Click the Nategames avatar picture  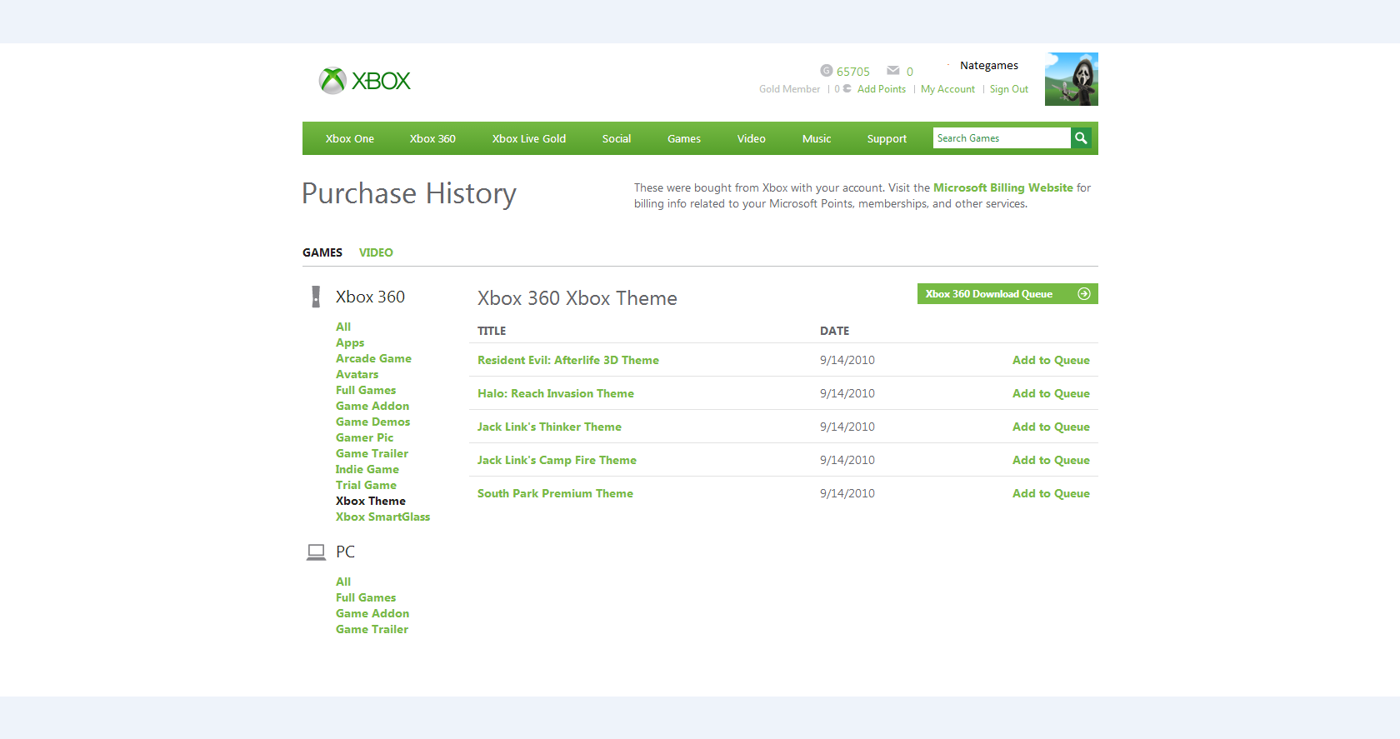pyautogui.click(x=1072, y=79)
